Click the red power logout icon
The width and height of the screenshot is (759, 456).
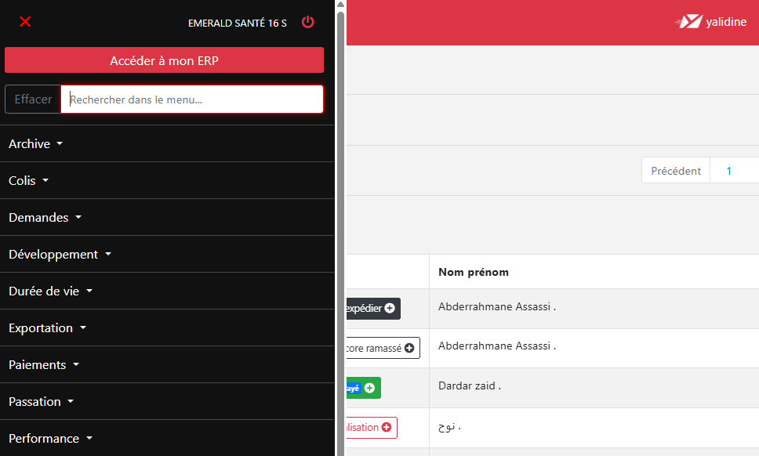[308, 22]
